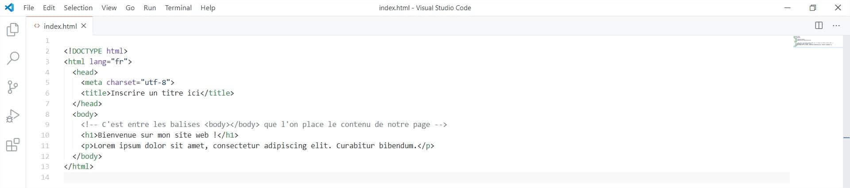The image size is (850, 188).
Task: Open the Help menu
Action: 208,8
